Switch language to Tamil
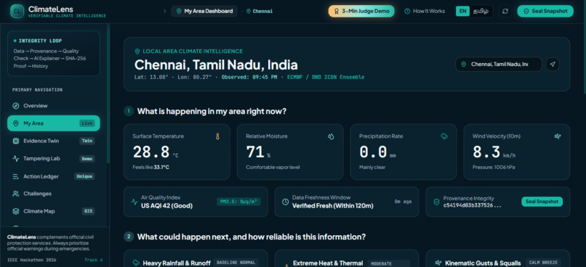The height and width of the screenshot is (267, 586). tap(481, 11)
